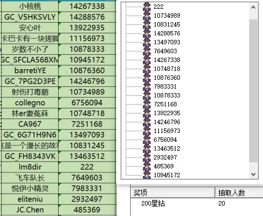This screenshot has width=263, height=216.
Task: Click spreadsheet cell eliteniu
Action: coord(30,199)
